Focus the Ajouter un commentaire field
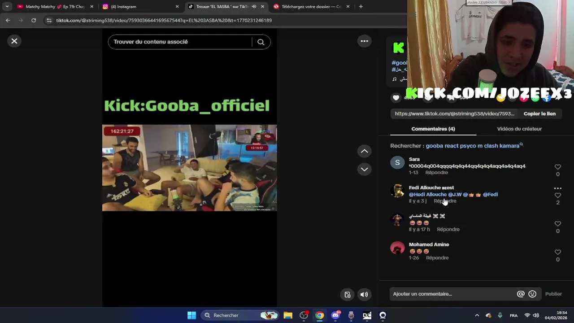Image resolution: width=574 pixels, height=323 pixels. pyautogui.click(x=453, y=294)
